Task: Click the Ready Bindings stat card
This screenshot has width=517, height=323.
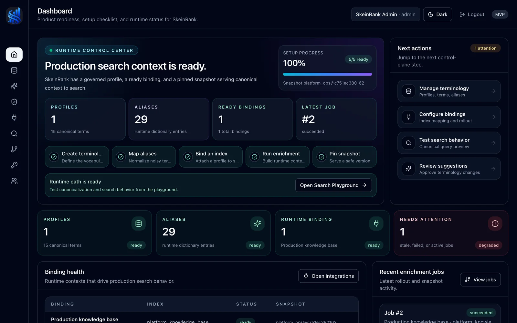Action: coord(252,119)
